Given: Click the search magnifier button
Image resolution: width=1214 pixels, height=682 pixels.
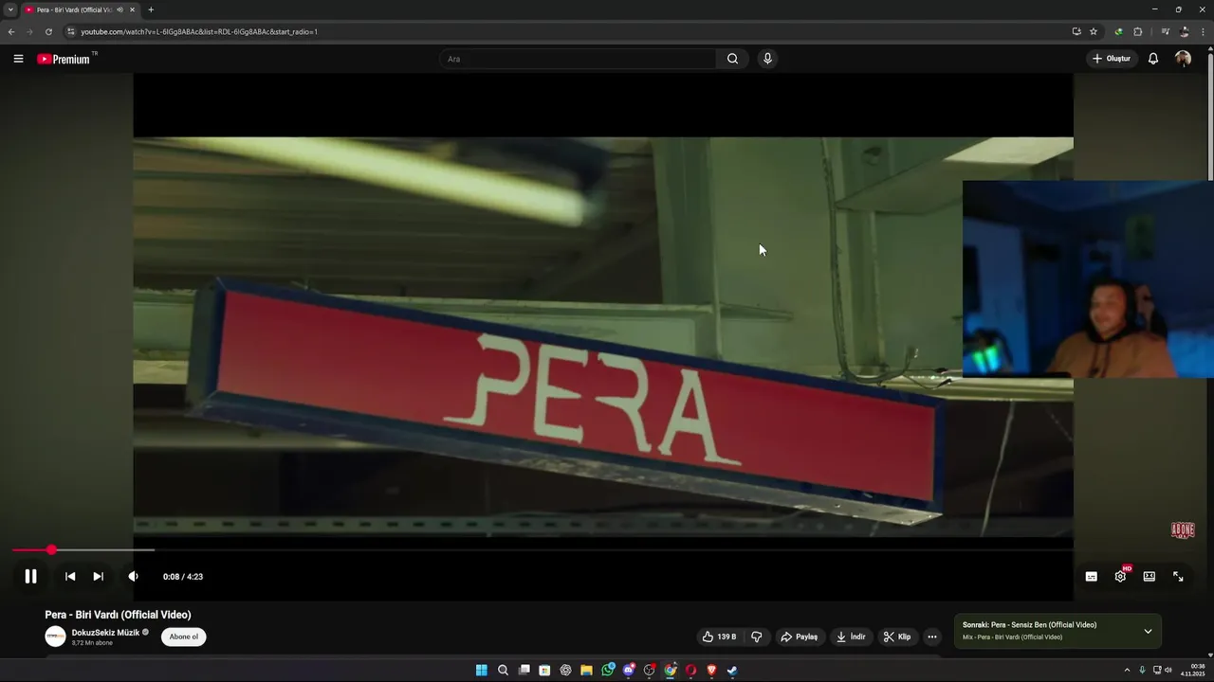Looking at the screenshot, I should click(732, 59).
